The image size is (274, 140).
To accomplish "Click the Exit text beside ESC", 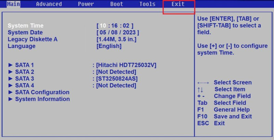I will pyautogui.click(x=219, y=123).
